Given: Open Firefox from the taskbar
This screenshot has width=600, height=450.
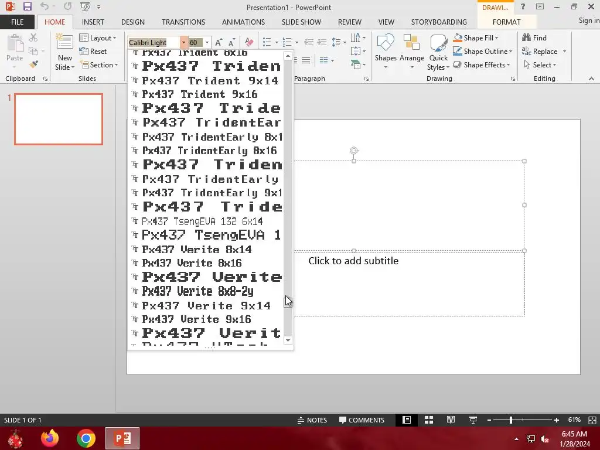Looking at the screenshot, I should click(x=50, y=438).
